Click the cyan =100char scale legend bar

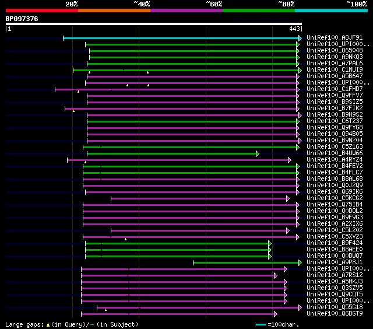[x=261, y=324]
